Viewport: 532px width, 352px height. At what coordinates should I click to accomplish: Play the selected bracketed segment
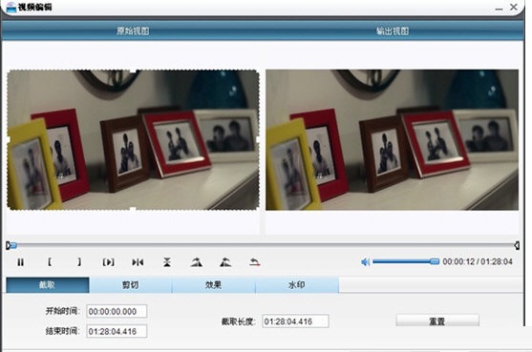[x=108, y=262]
